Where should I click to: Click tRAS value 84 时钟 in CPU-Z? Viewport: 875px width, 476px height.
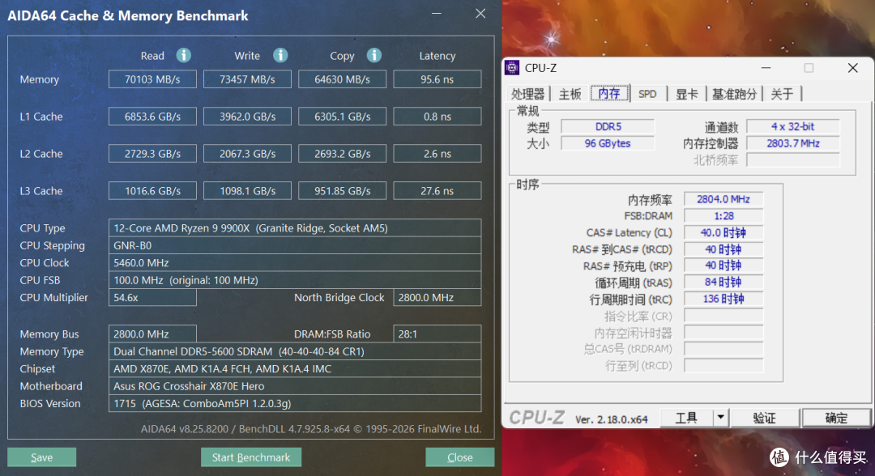(x=723, y=282)
